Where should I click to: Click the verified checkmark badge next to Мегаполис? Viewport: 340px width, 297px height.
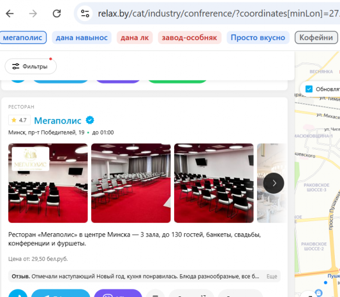point(90,120)
